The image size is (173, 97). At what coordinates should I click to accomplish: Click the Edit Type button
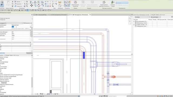(28, 23)
